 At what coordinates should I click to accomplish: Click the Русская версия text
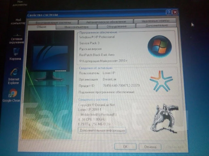coord(90,49)
